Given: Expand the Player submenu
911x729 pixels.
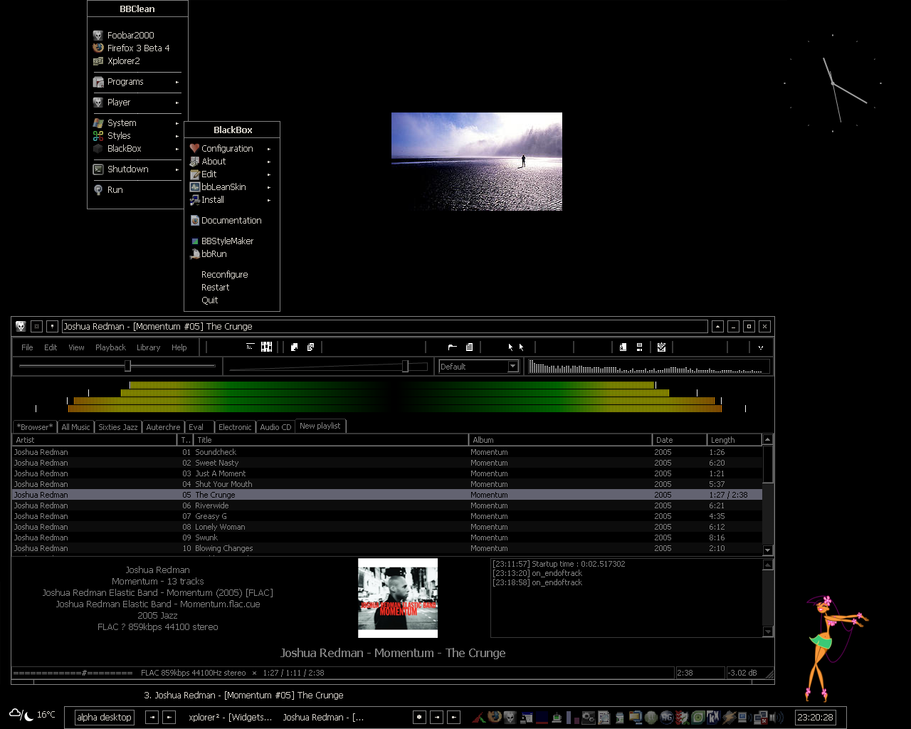Looking at the screenshot, I should [137, 103].
